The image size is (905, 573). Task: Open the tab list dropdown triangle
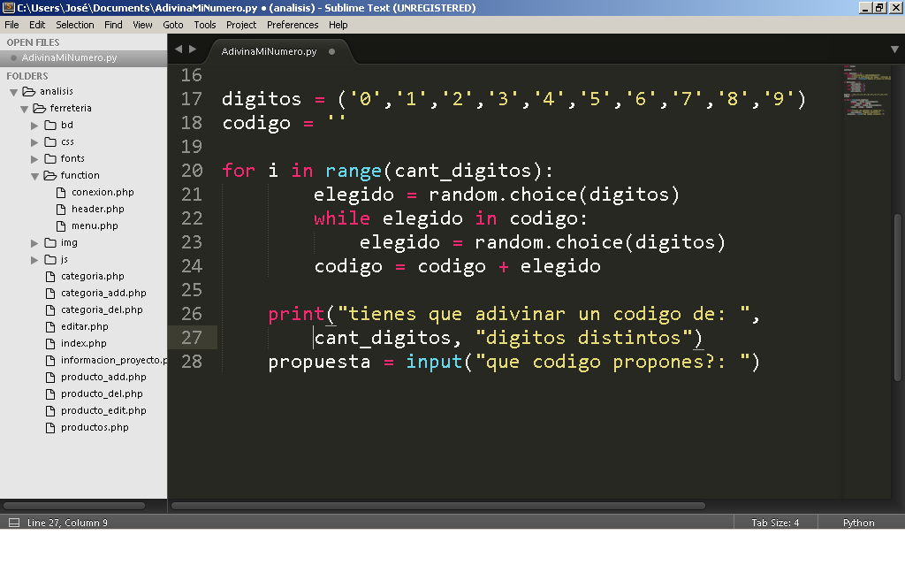click(894, 50)
